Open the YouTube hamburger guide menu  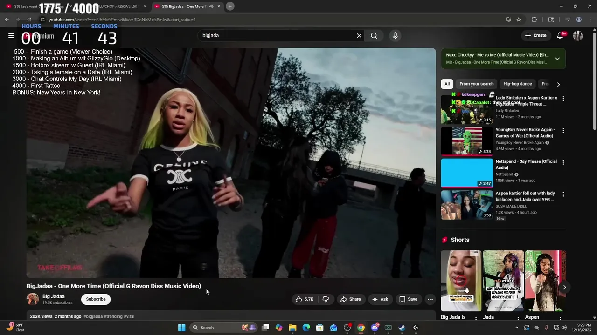point(11,36)
